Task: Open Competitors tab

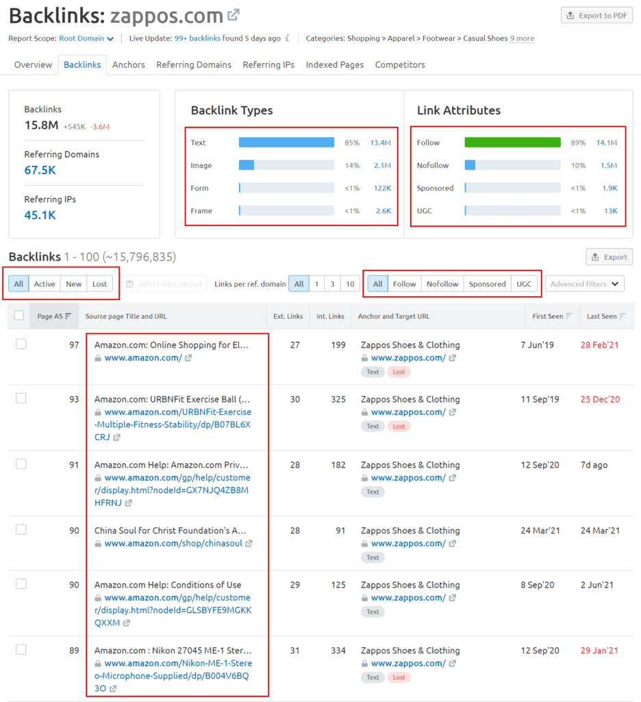Action: tap(400, 64)
